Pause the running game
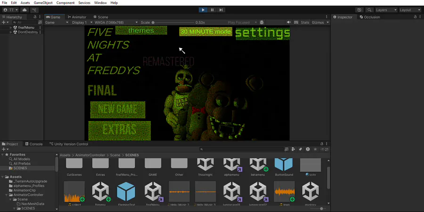This screenshot has width=424, height=212. 212,10
